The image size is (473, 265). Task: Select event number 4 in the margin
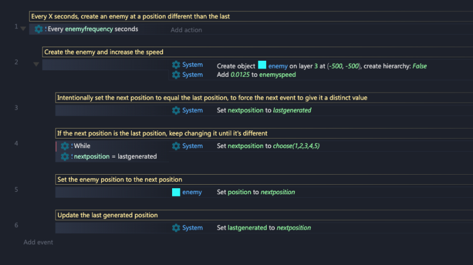(17, 143)
